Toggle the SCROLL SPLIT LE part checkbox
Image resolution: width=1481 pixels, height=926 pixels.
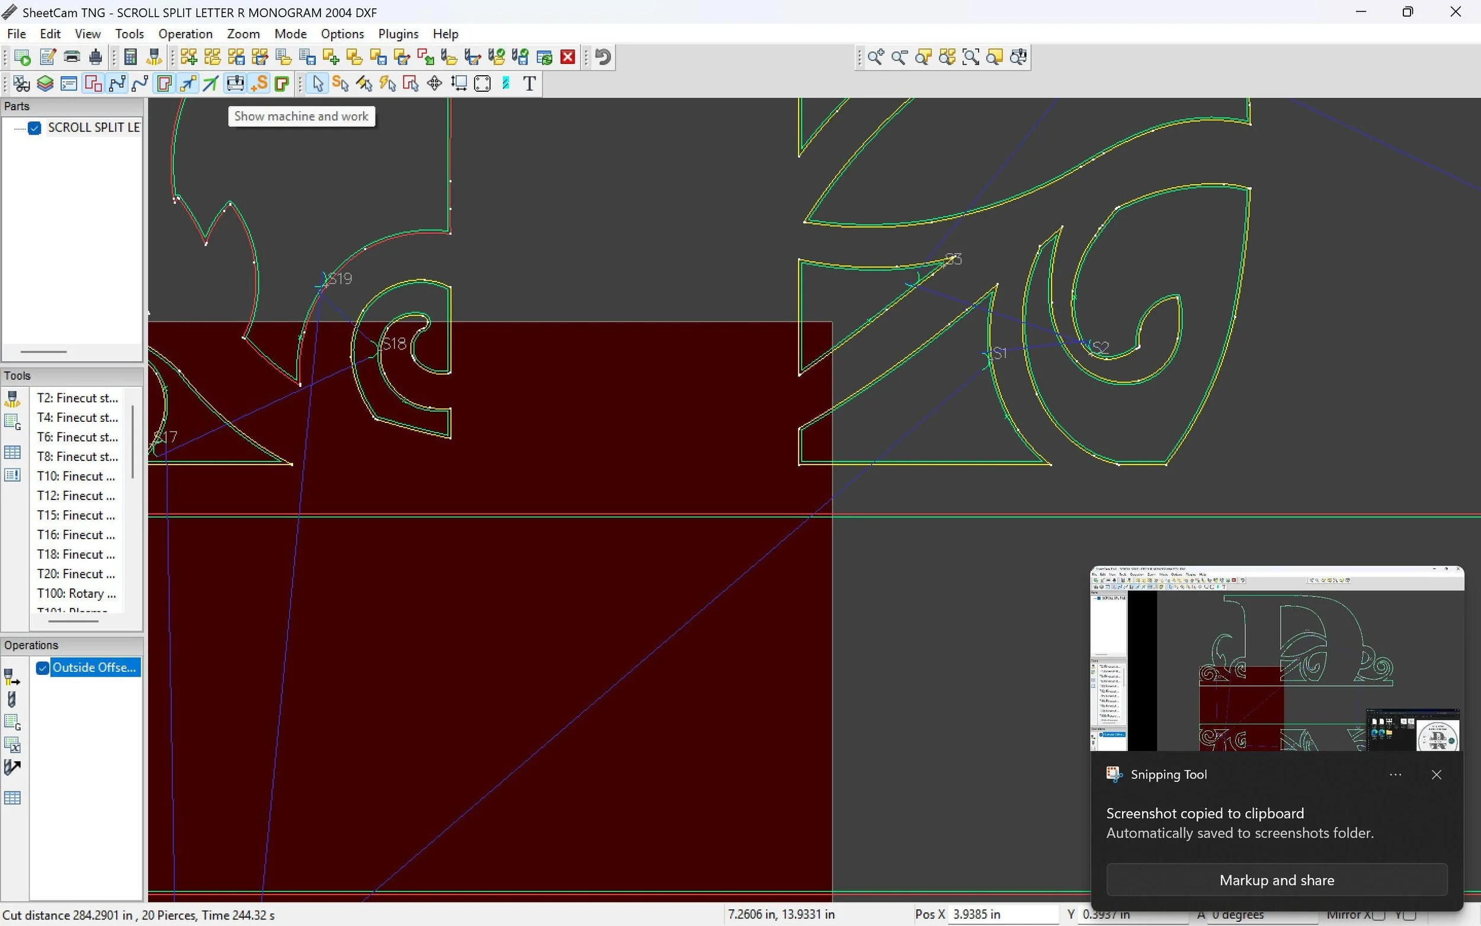tap(34, 127)
